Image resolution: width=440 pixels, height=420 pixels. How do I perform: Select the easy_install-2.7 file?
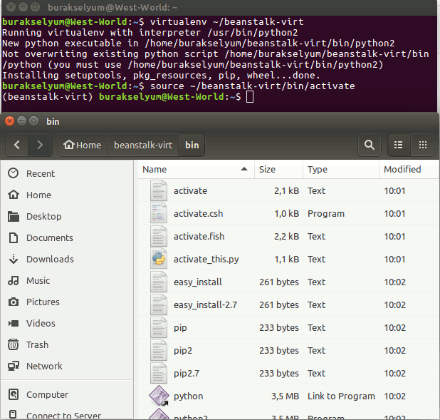coord(205,305)
